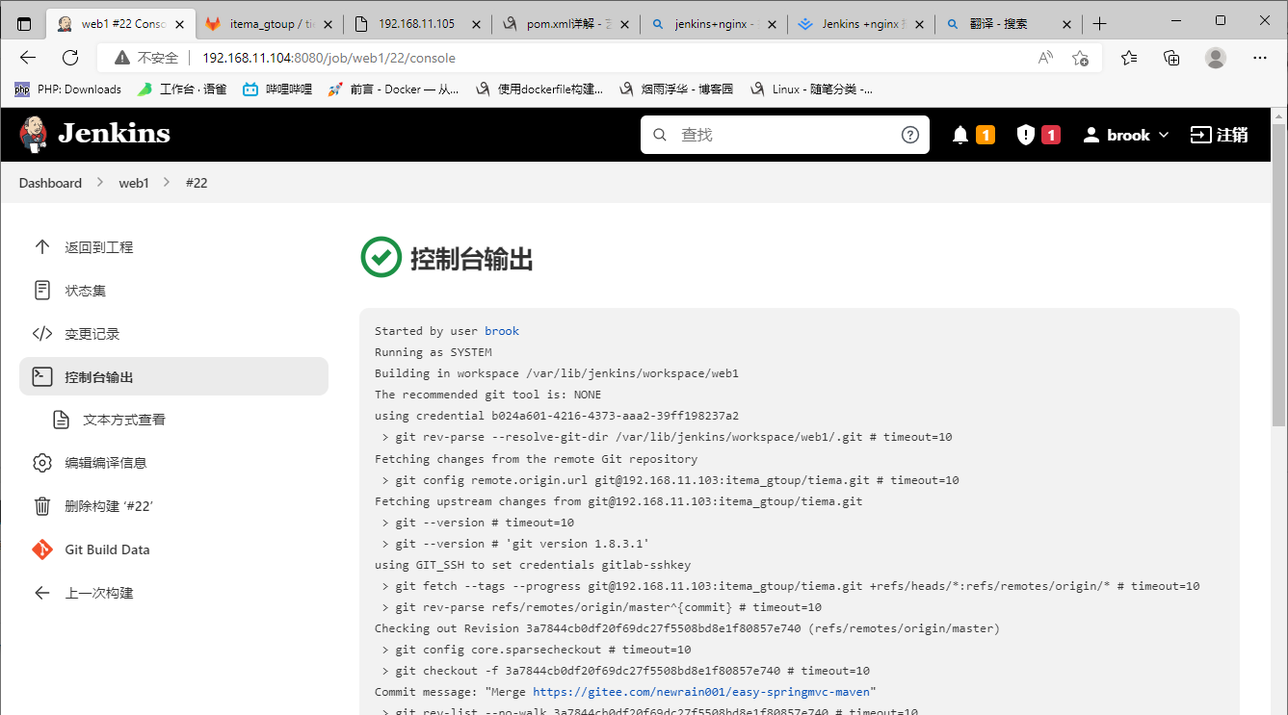The width and height of the screenshot is (1288, 715).
Task: Switch to the 192.168.11.105 tab
Action: 416,24
